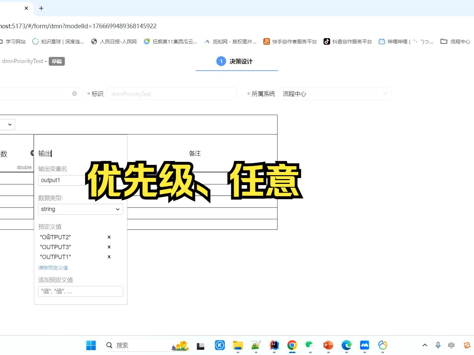474x355 pixels.
Task: Open the 知识星球 bookmark
Action: click(x=58, y=41)
